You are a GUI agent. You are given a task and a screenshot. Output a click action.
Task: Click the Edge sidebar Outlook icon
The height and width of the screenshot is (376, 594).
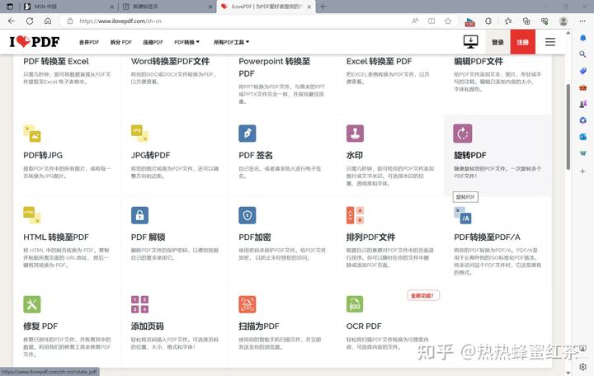point(582,137)
